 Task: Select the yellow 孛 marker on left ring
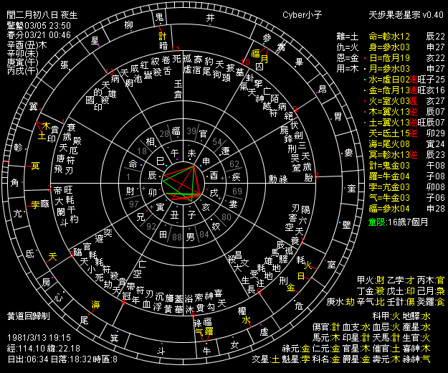coord(34,204)
